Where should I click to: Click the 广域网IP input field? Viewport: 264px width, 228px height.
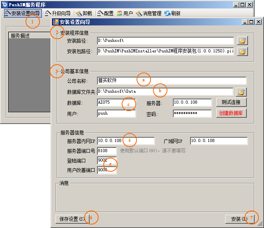click(x=218, y=141)
